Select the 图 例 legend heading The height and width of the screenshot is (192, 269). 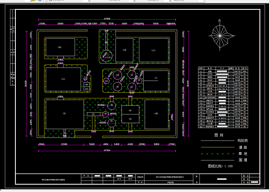coord(219,135)
